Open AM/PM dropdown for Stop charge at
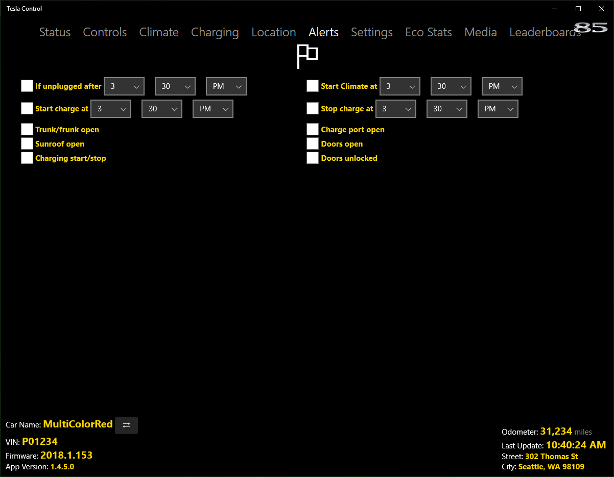Image resolution: width=614 pixels, height=477 pixels. pos(498,109)
